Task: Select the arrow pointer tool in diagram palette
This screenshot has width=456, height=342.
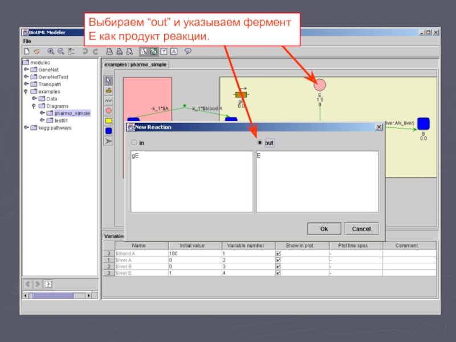Action: click(108, 80)
